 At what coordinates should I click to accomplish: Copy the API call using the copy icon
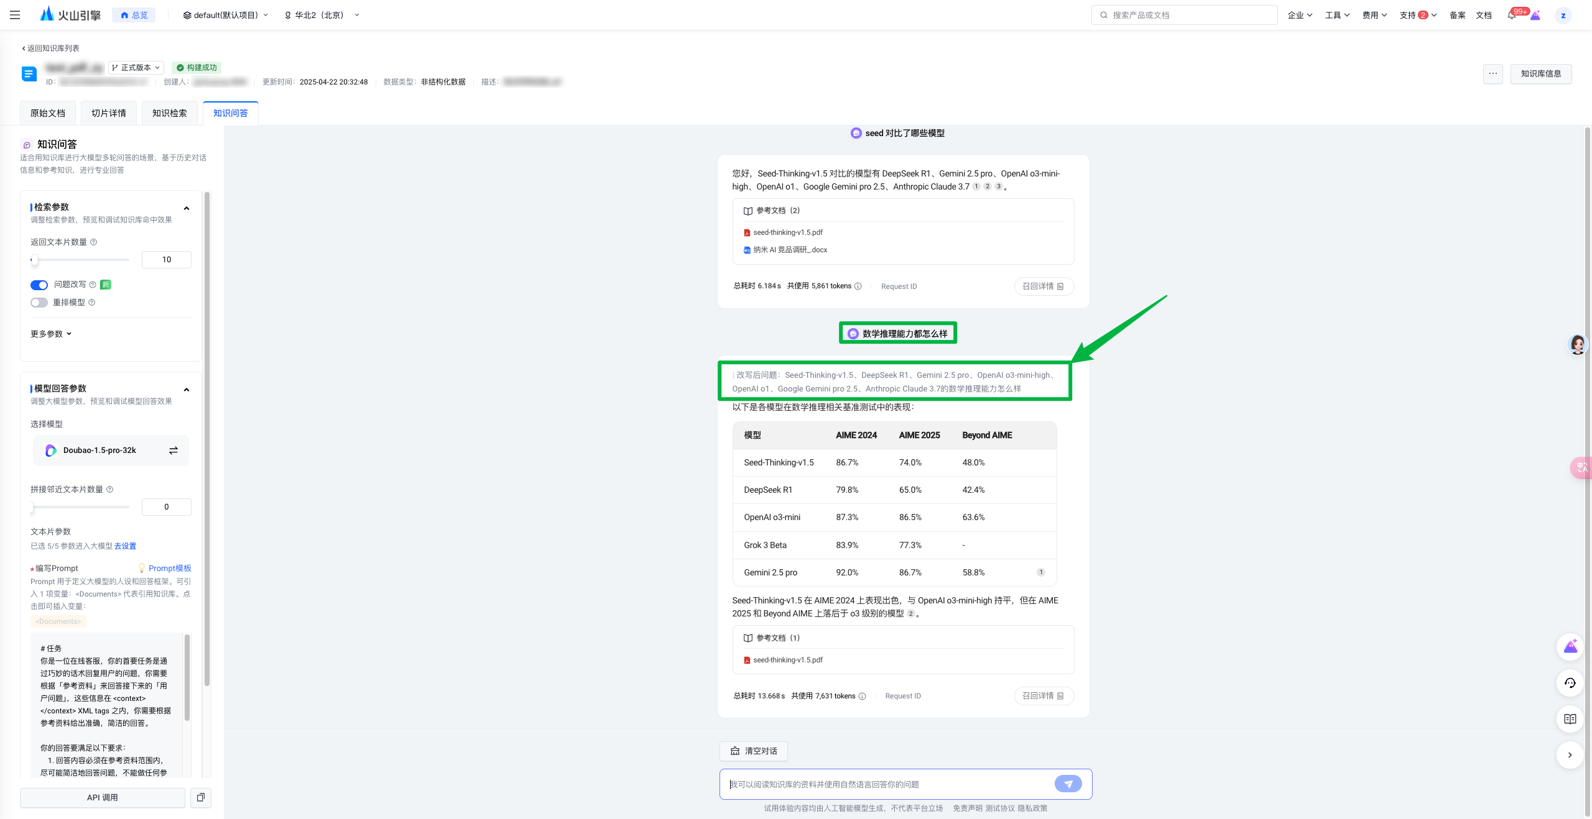click(x=201, y=797)
